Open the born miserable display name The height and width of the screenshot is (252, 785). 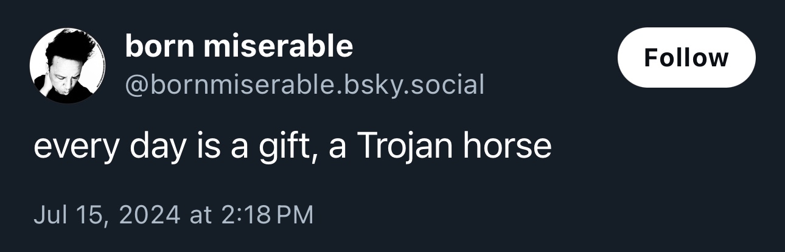coord(239,47)
